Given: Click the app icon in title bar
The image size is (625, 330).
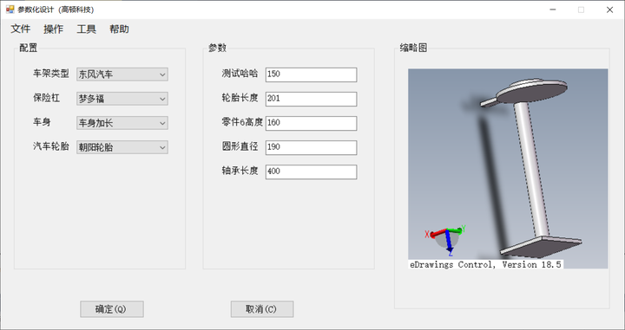Looking at the screenshot, I should coord(10,10).
